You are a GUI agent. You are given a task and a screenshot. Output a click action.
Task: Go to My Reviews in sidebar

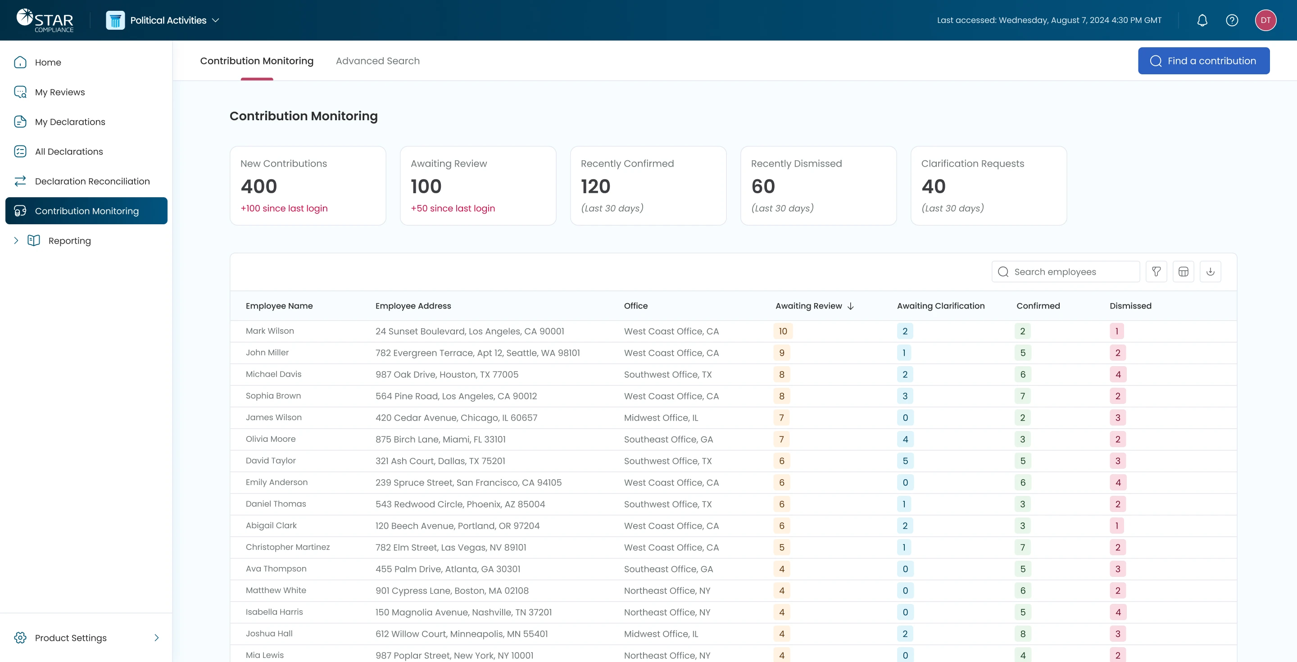click(59, 92)
